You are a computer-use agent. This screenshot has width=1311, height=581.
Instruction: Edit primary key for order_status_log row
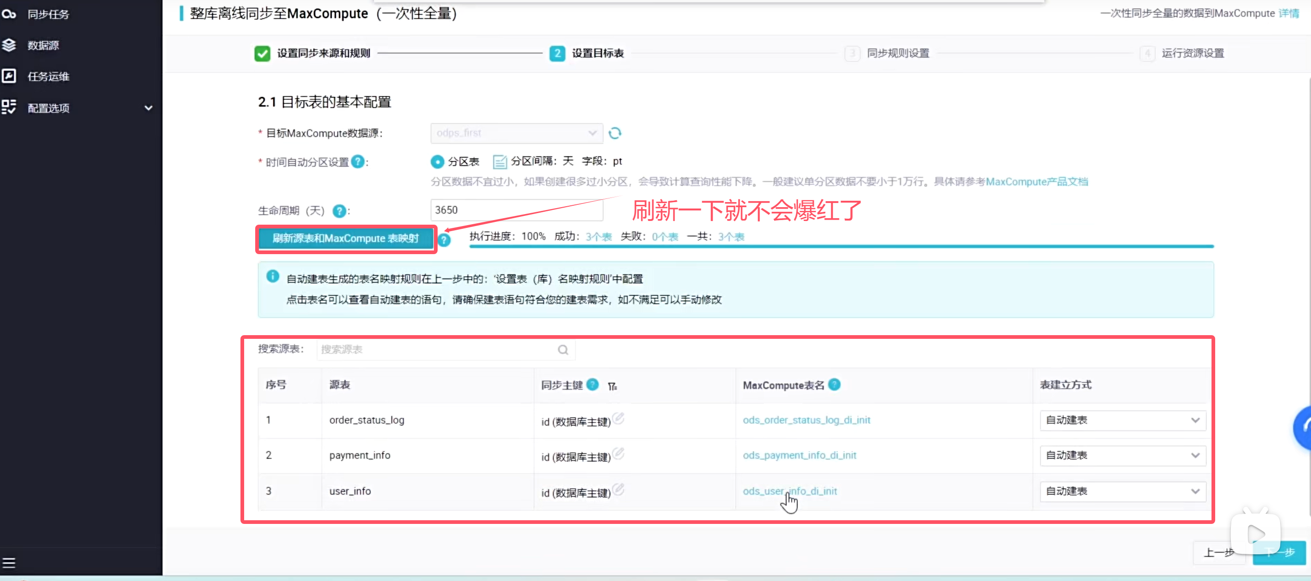pyautogui.click(x=618, y=418)
